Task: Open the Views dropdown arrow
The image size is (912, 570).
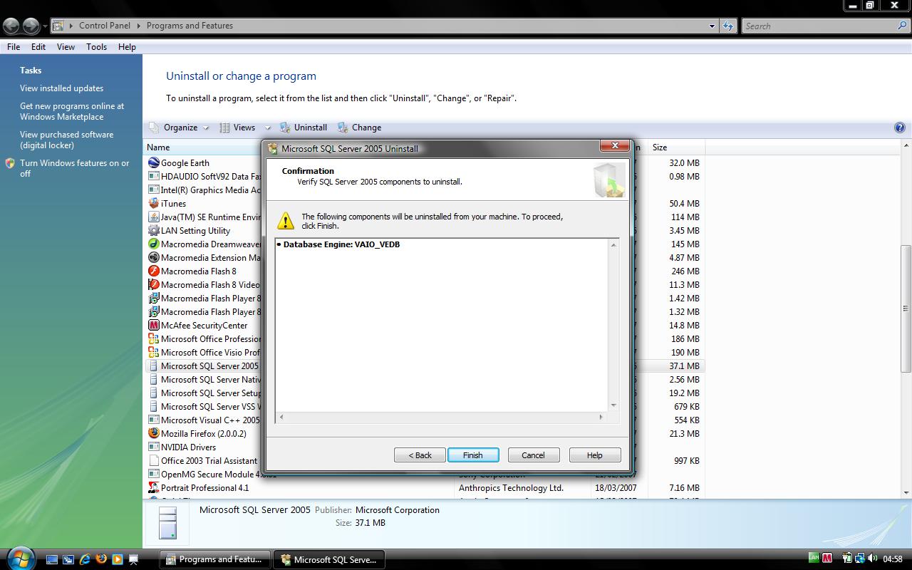Action: tap(268, 128)
